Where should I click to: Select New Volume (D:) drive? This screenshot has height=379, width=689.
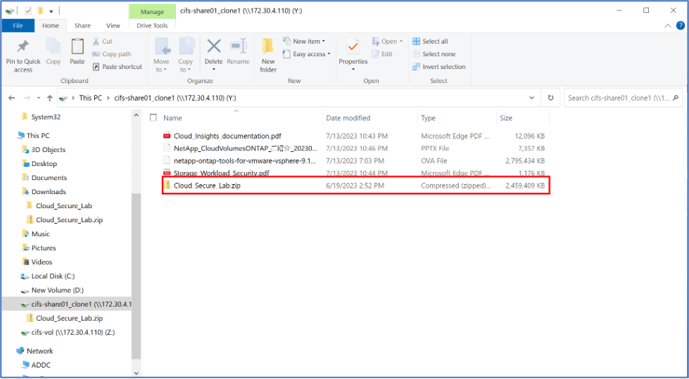tap(57, 290)
